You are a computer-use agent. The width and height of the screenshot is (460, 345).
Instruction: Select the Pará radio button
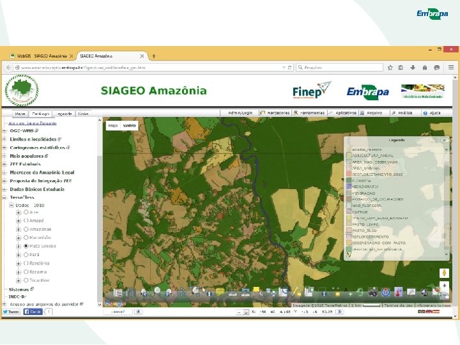pos(26,255)
